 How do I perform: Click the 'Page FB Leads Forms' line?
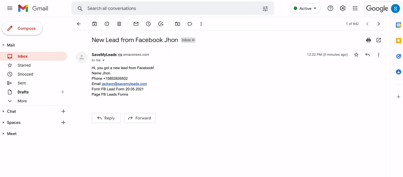(x=110, y=94)
